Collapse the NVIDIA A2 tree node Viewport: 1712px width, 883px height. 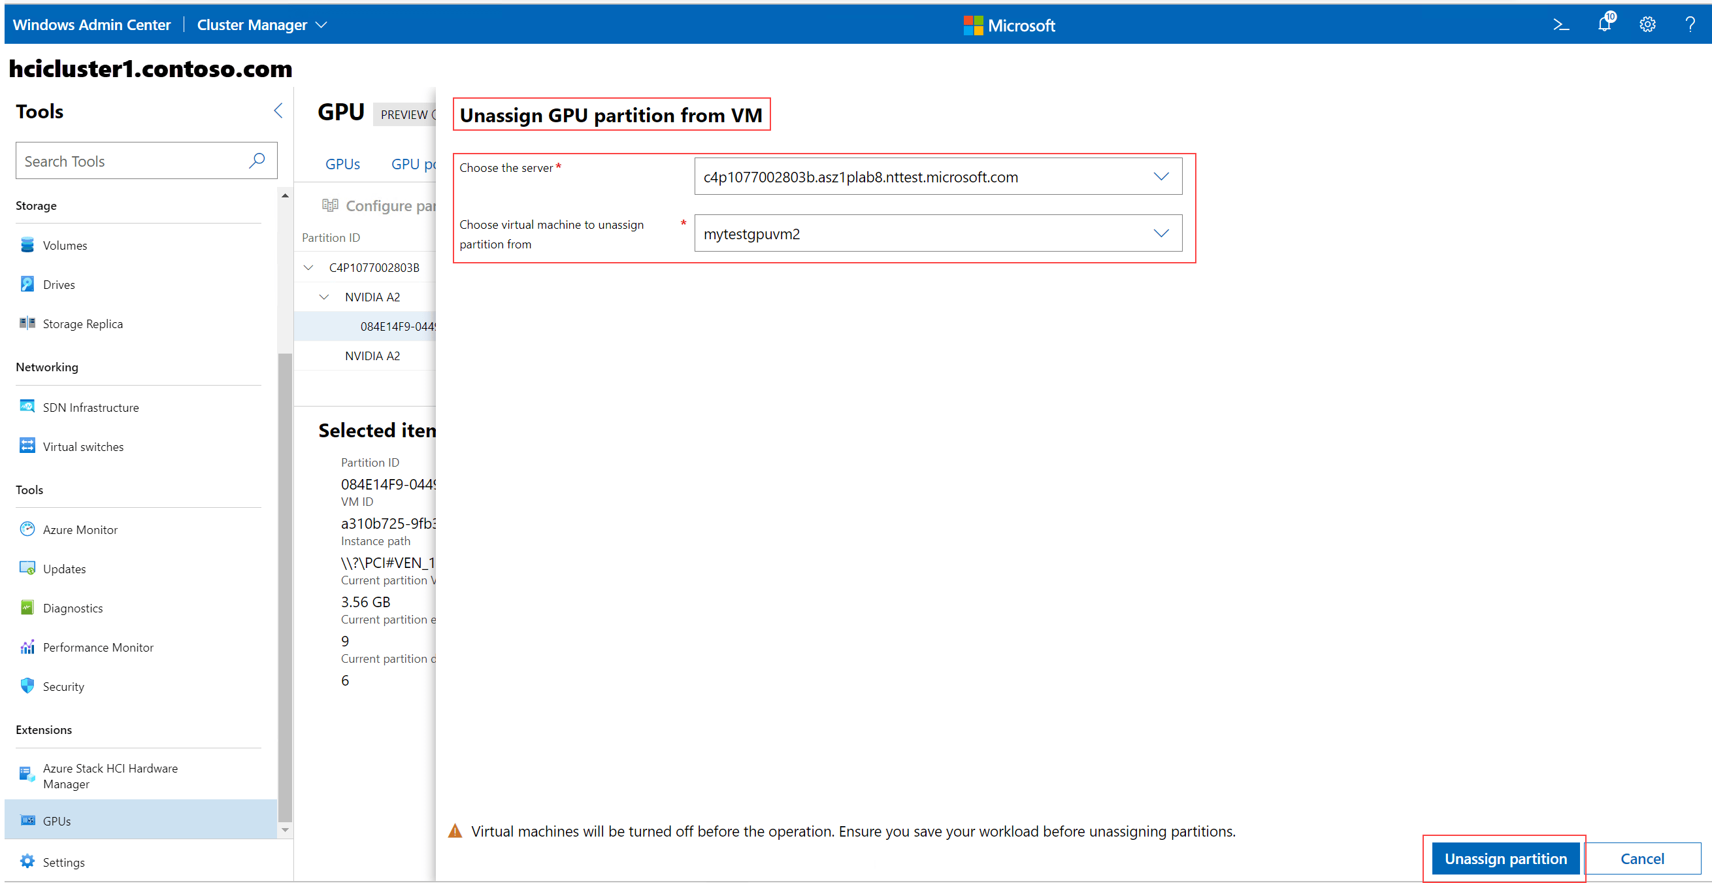(323, 297)
